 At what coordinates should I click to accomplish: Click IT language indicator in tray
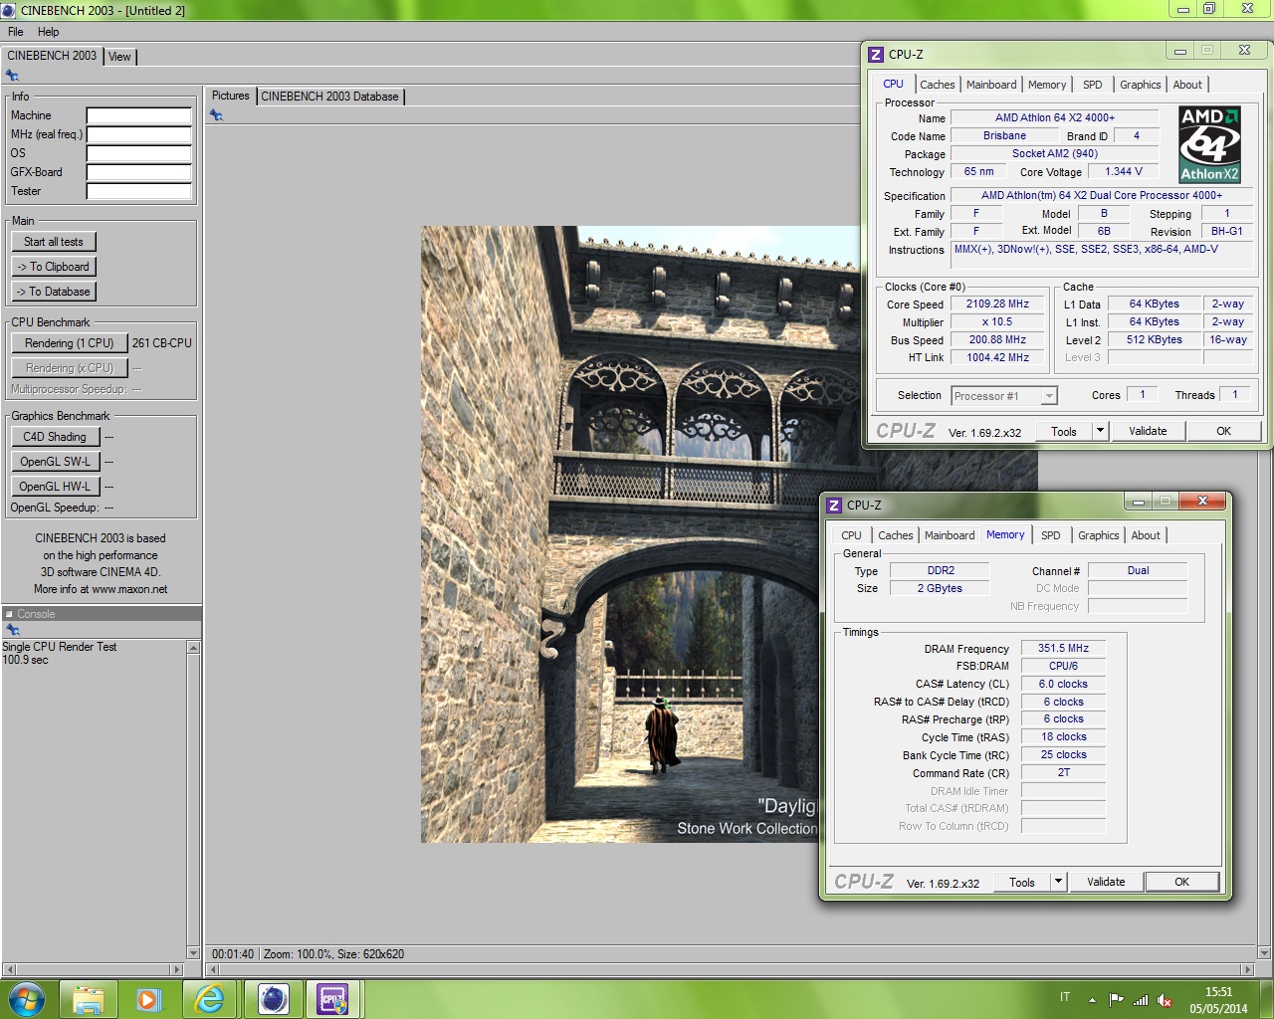(1065, 997)
